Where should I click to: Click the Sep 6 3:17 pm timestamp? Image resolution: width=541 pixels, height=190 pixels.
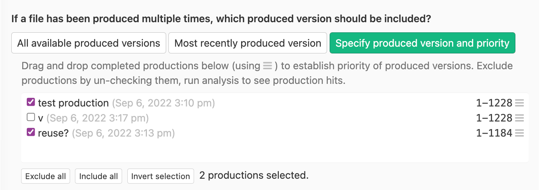[x=98, y=119]
